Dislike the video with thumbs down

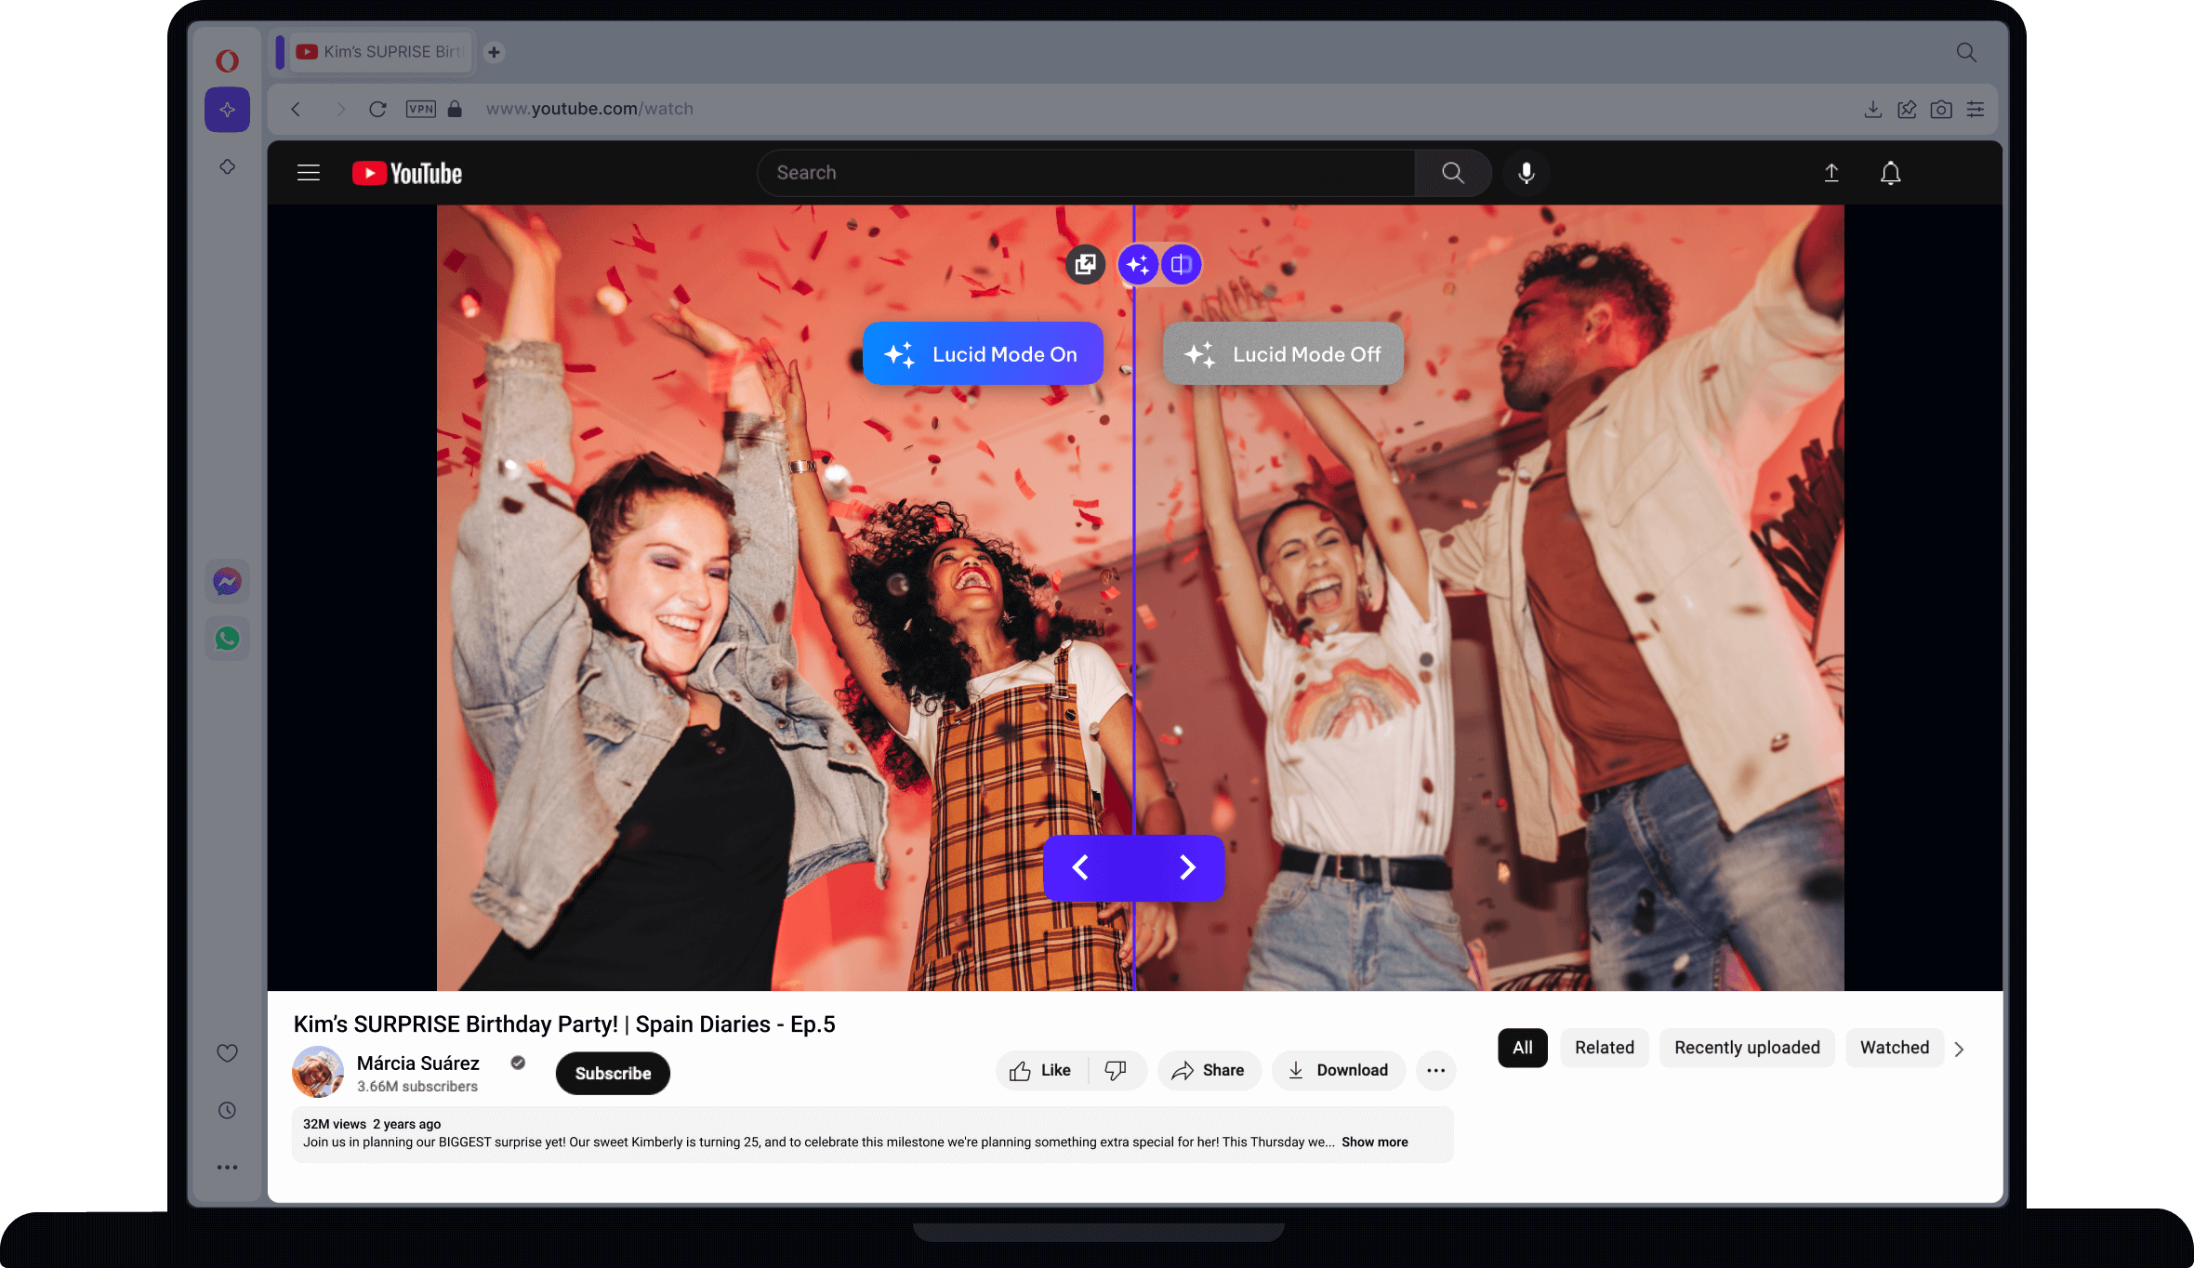pos(1116,1071)
